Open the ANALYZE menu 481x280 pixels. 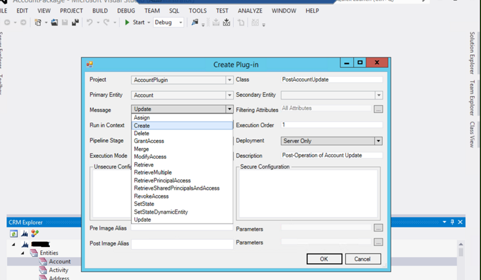[x=250, y=11]
